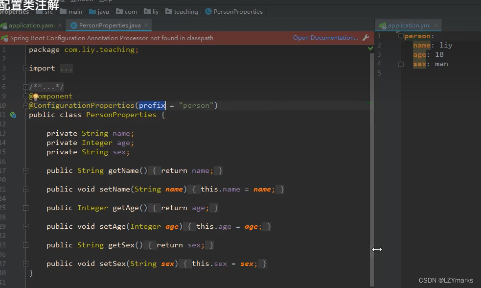Image resolution: width=481 pixels, height=288 pixels.
Task: Click the age value 18 in yml
Action: (x=439, y=55)
